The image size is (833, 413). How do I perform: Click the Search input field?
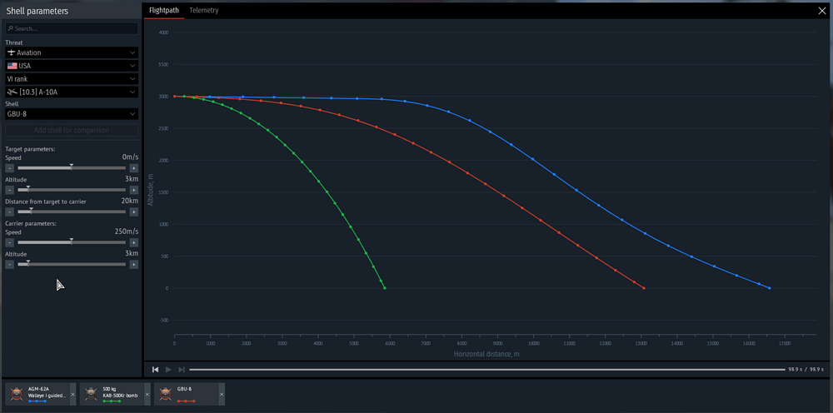click(x=72, y=28)
